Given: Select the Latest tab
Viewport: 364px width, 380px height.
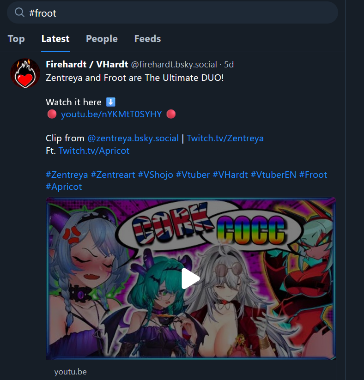Looking at the screenshot, I should [55, 39].
